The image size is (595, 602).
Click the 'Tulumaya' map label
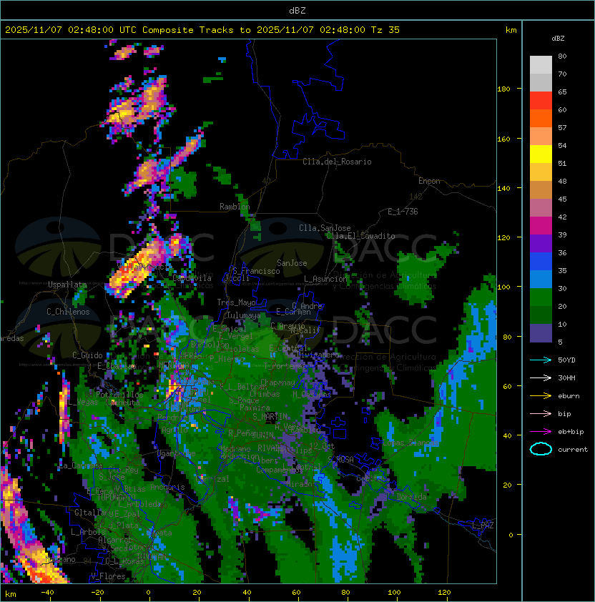point(244,315)
